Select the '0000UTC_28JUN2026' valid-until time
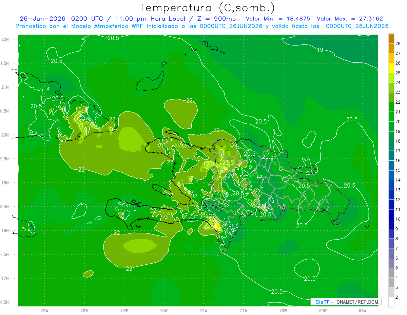This screenshot has width=407, height=315. (357, 26)
